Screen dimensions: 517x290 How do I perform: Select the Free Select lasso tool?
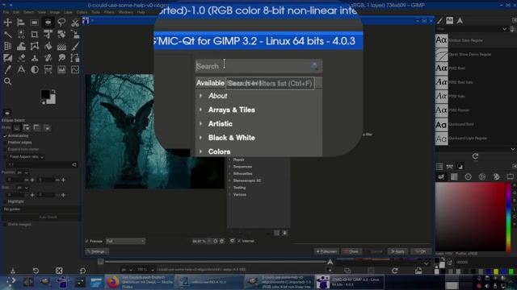61,23
